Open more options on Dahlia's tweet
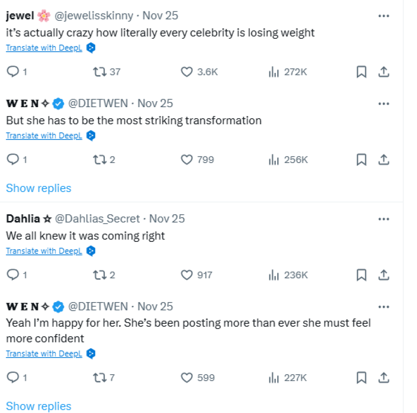 [383, 219]
